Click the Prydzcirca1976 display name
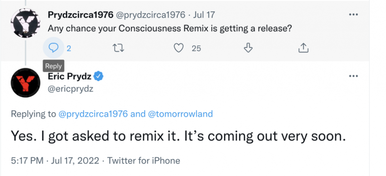Viewport: 386px width, 176px height. 80,15
